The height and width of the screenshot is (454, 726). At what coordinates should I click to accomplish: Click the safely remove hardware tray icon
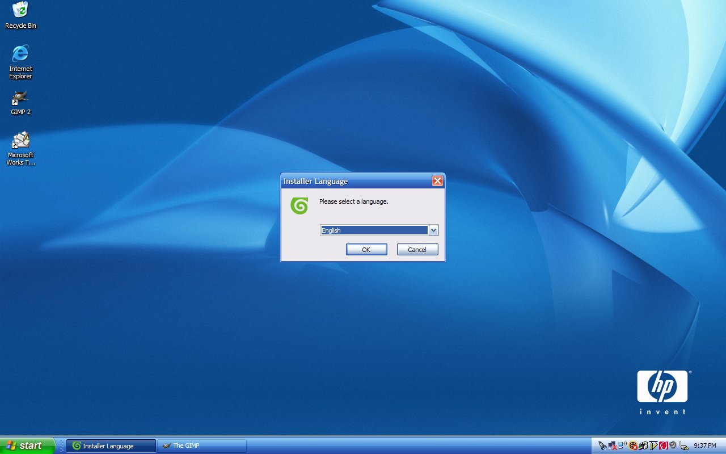[684, 445]
